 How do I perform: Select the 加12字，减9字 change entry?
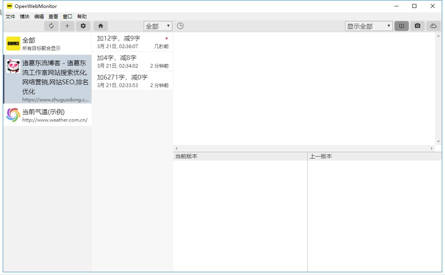(x=132, y=42)
